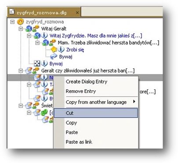This screenshot has width=178, height=163.
Task: Click edit-note icon beside Geralt czy zlikwidowałeś
Action: tap(29, 71)
